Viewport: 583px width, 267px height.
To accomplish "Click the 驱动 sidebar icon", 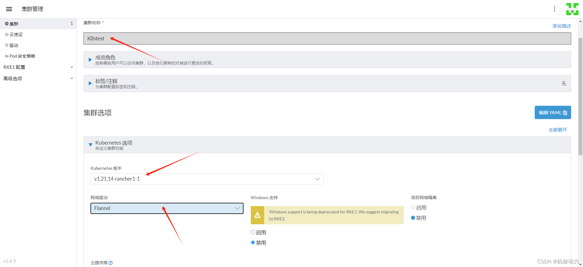I will [7, 45].
